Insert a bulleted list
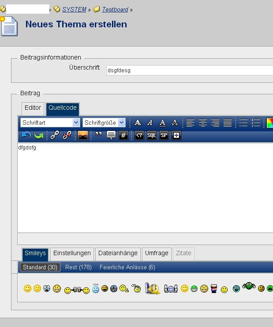 [243, 123]
